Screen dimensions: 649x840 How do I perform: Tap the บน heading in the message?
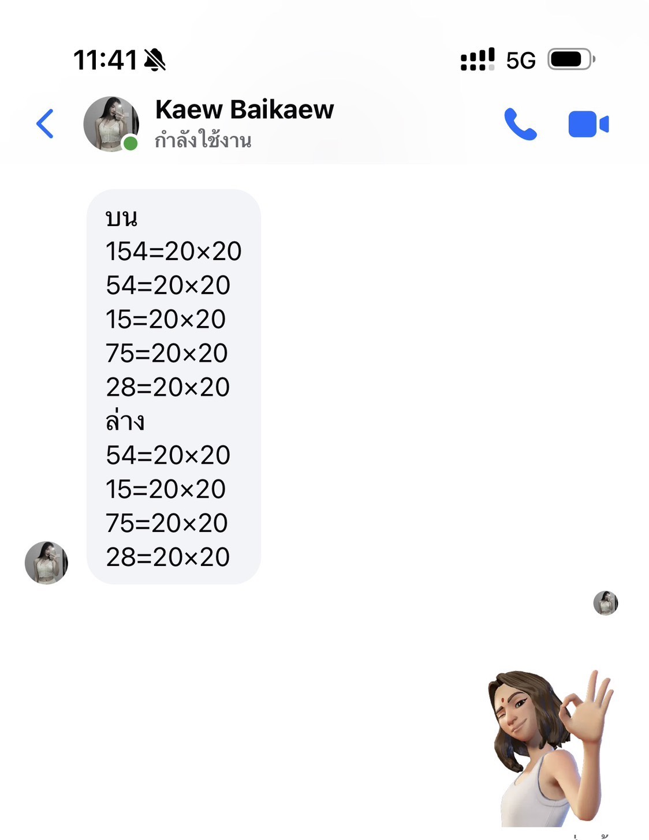(x=121, y=217)
